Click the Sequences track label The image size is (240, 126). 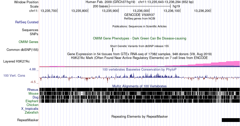tap(30, 30)
